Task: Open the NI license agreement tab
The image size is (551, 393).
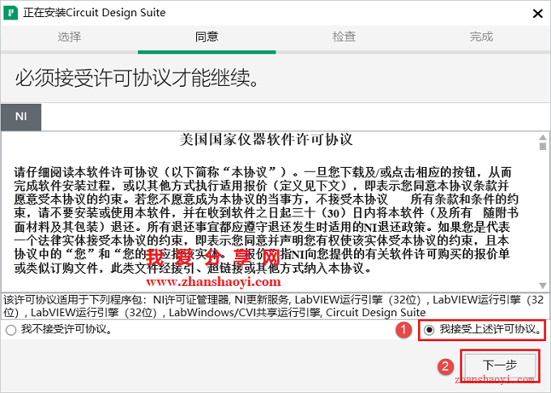Action: coord(21,117)
